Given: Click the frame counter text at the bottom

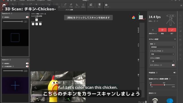Looking at the screenshot, I should (142, 102).
